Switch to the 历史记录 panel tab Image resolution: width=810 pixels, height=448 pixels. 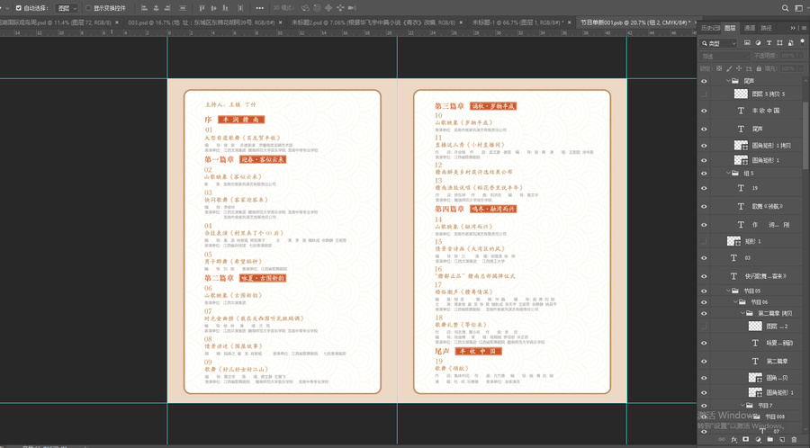tap(710, 28)
